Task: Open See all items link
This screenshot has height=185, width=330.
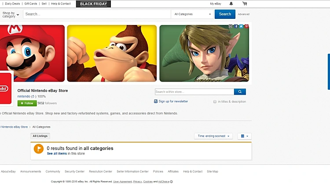Action: 57,153
